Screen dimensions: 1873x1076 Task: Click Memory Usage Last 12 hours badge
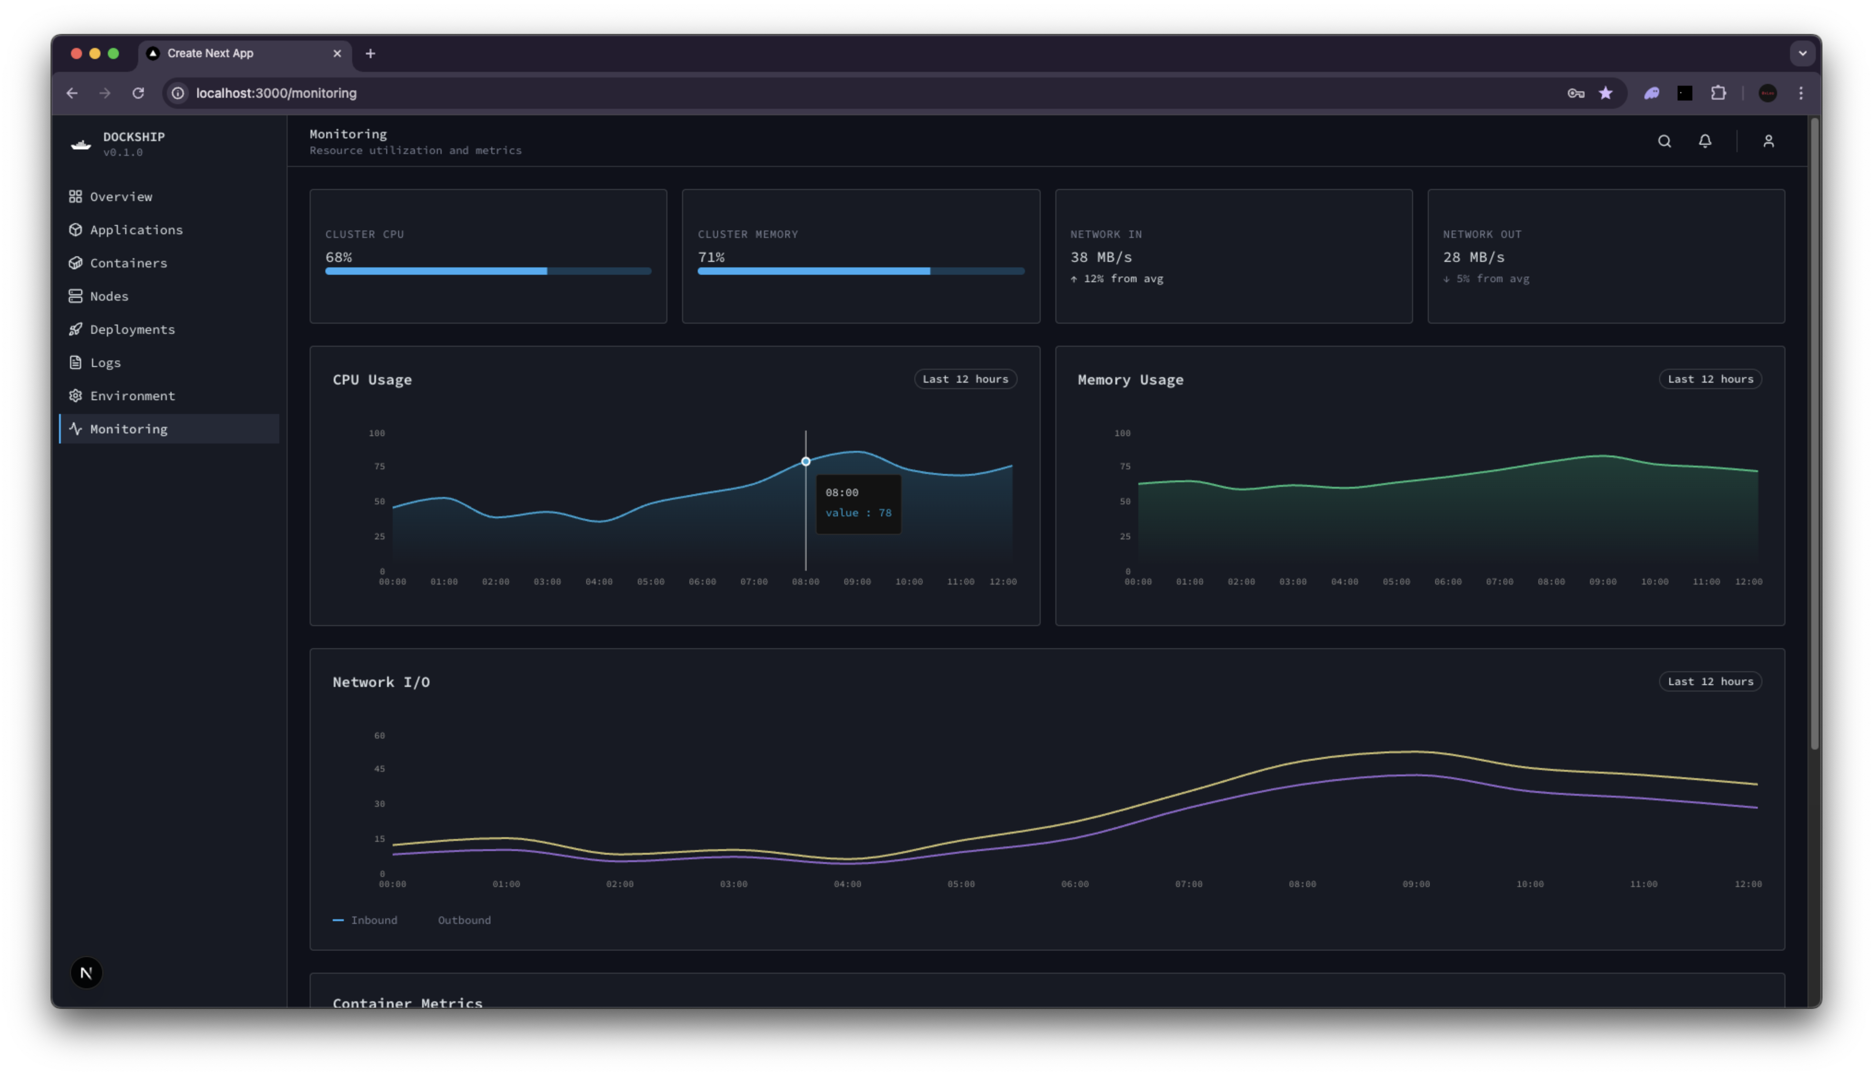[x=1710, y=379]
